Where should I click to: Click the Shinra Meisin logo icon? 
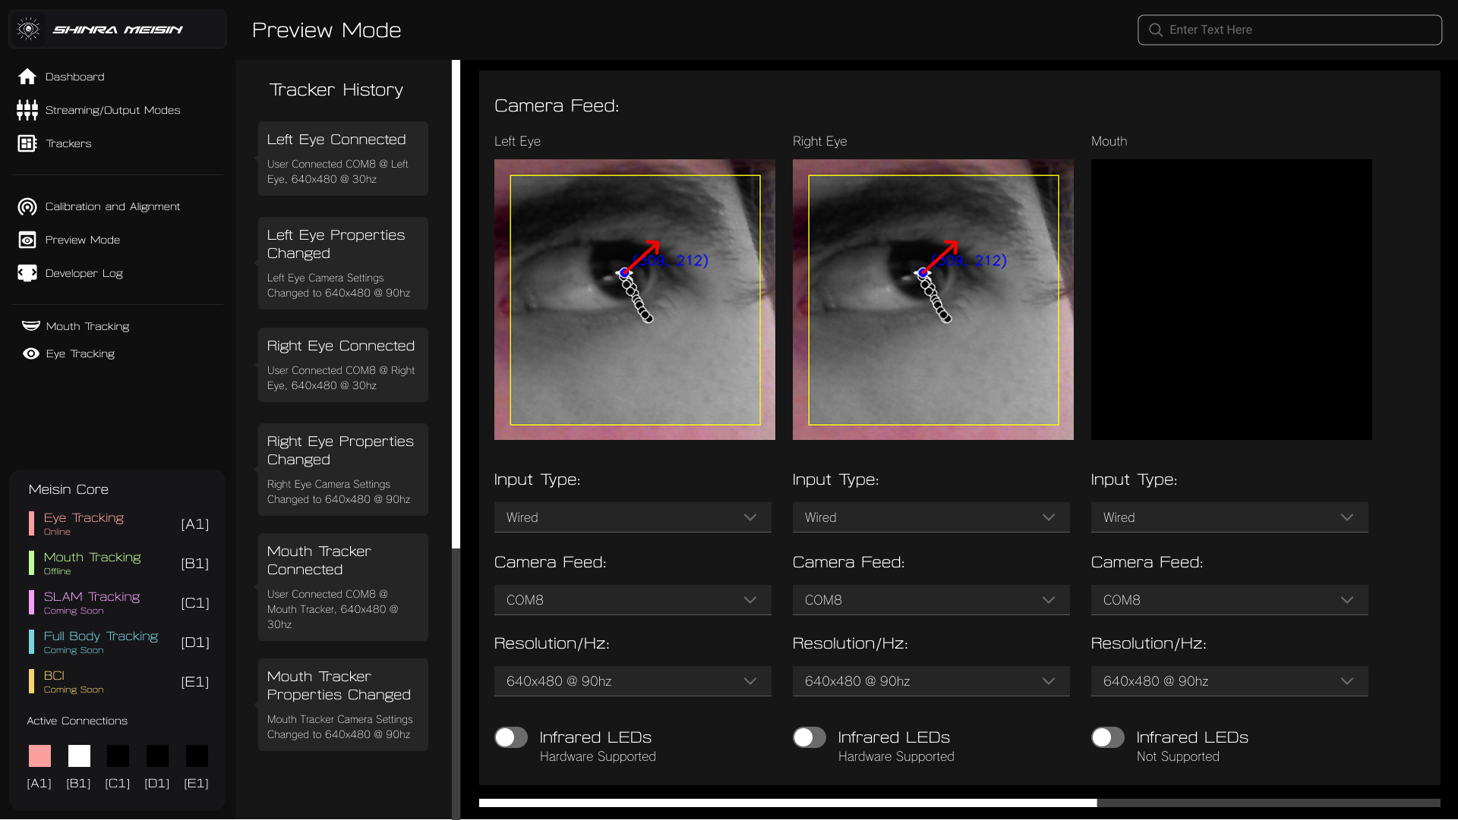pyautogui.click(x=28, y=30)
